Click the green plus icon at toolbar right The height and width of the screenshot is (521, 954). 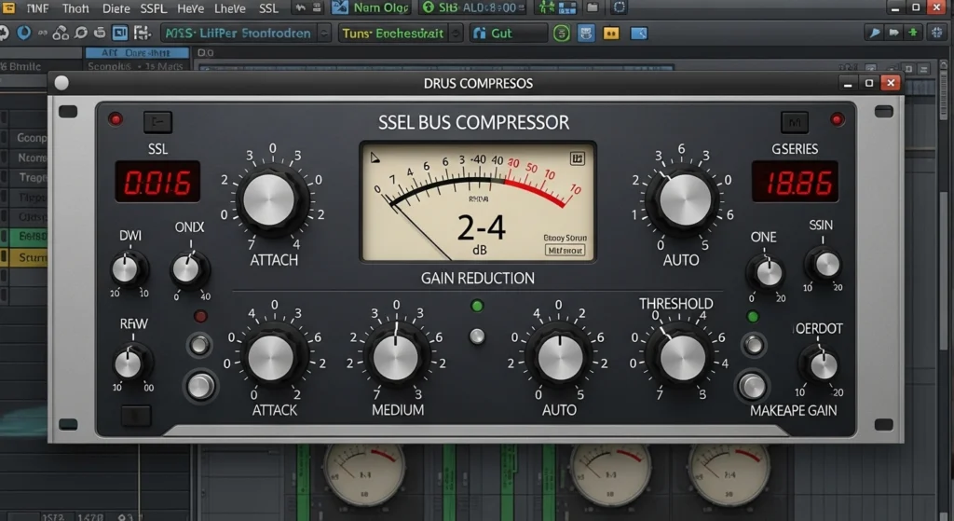913,33
